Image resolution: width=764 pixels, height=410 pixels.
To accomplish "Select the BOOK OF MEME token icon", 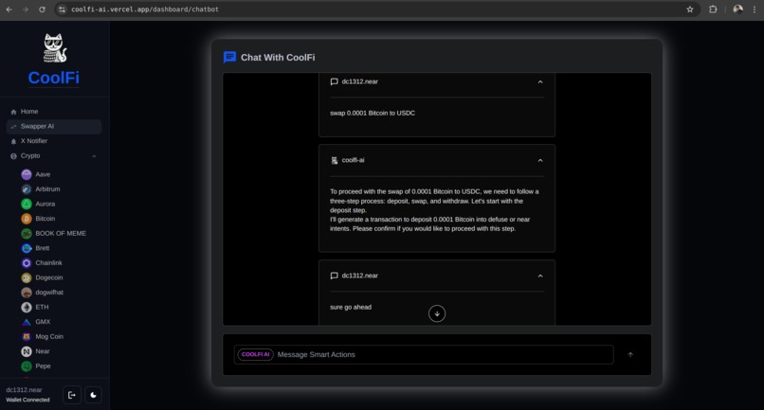I will point(27,233).
